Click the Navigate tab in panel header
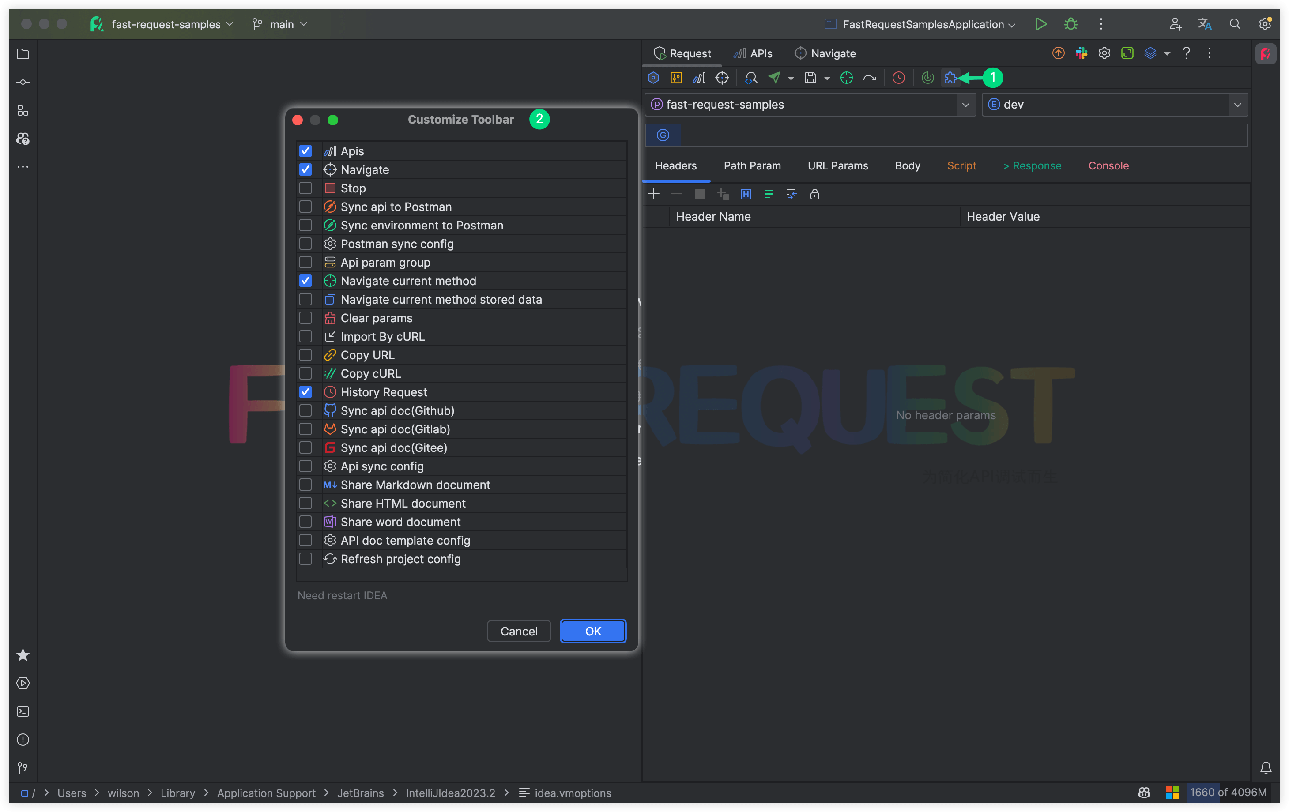This screenshot has height=812, width=1289. 825,53
